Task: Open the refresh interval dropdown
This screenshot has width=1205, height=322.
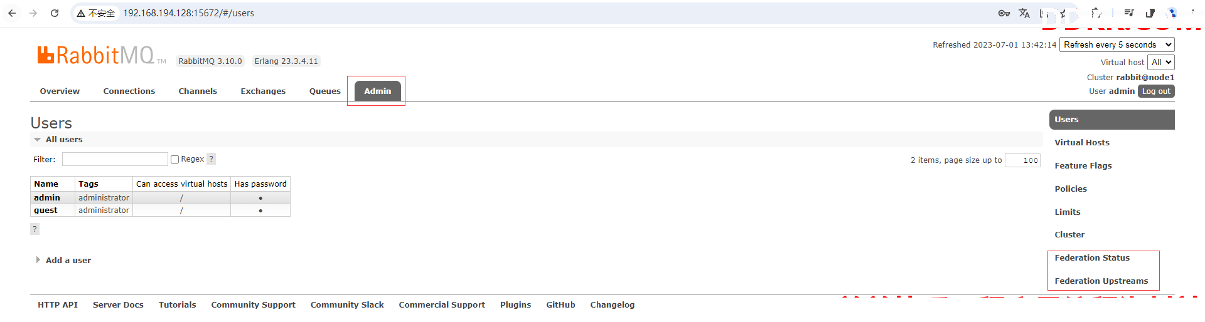Action: 1117,45
